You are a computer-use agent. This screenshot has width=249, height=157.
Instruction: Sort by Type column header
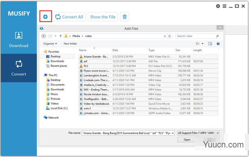click(x=151, y=50)
